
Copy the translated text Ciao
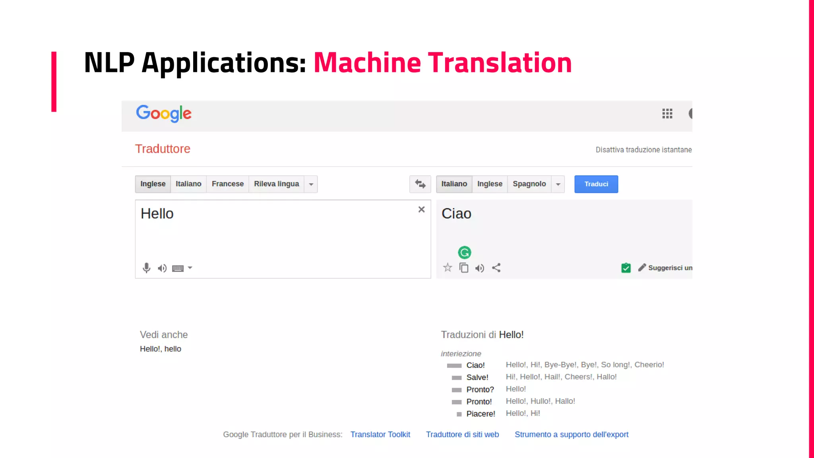[464, 268]
